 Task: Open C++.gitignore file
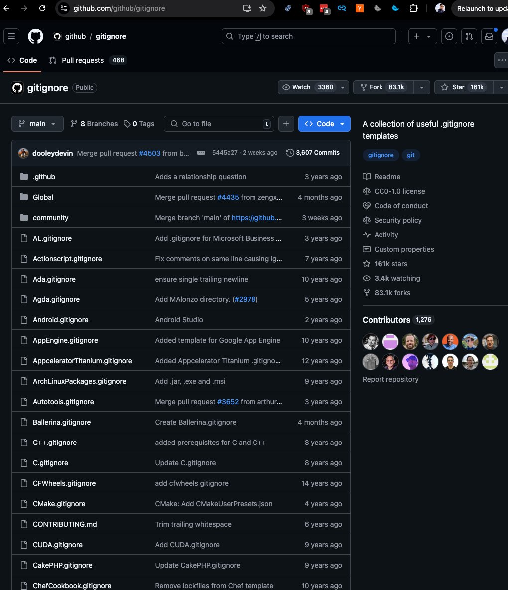click(54, 442)
